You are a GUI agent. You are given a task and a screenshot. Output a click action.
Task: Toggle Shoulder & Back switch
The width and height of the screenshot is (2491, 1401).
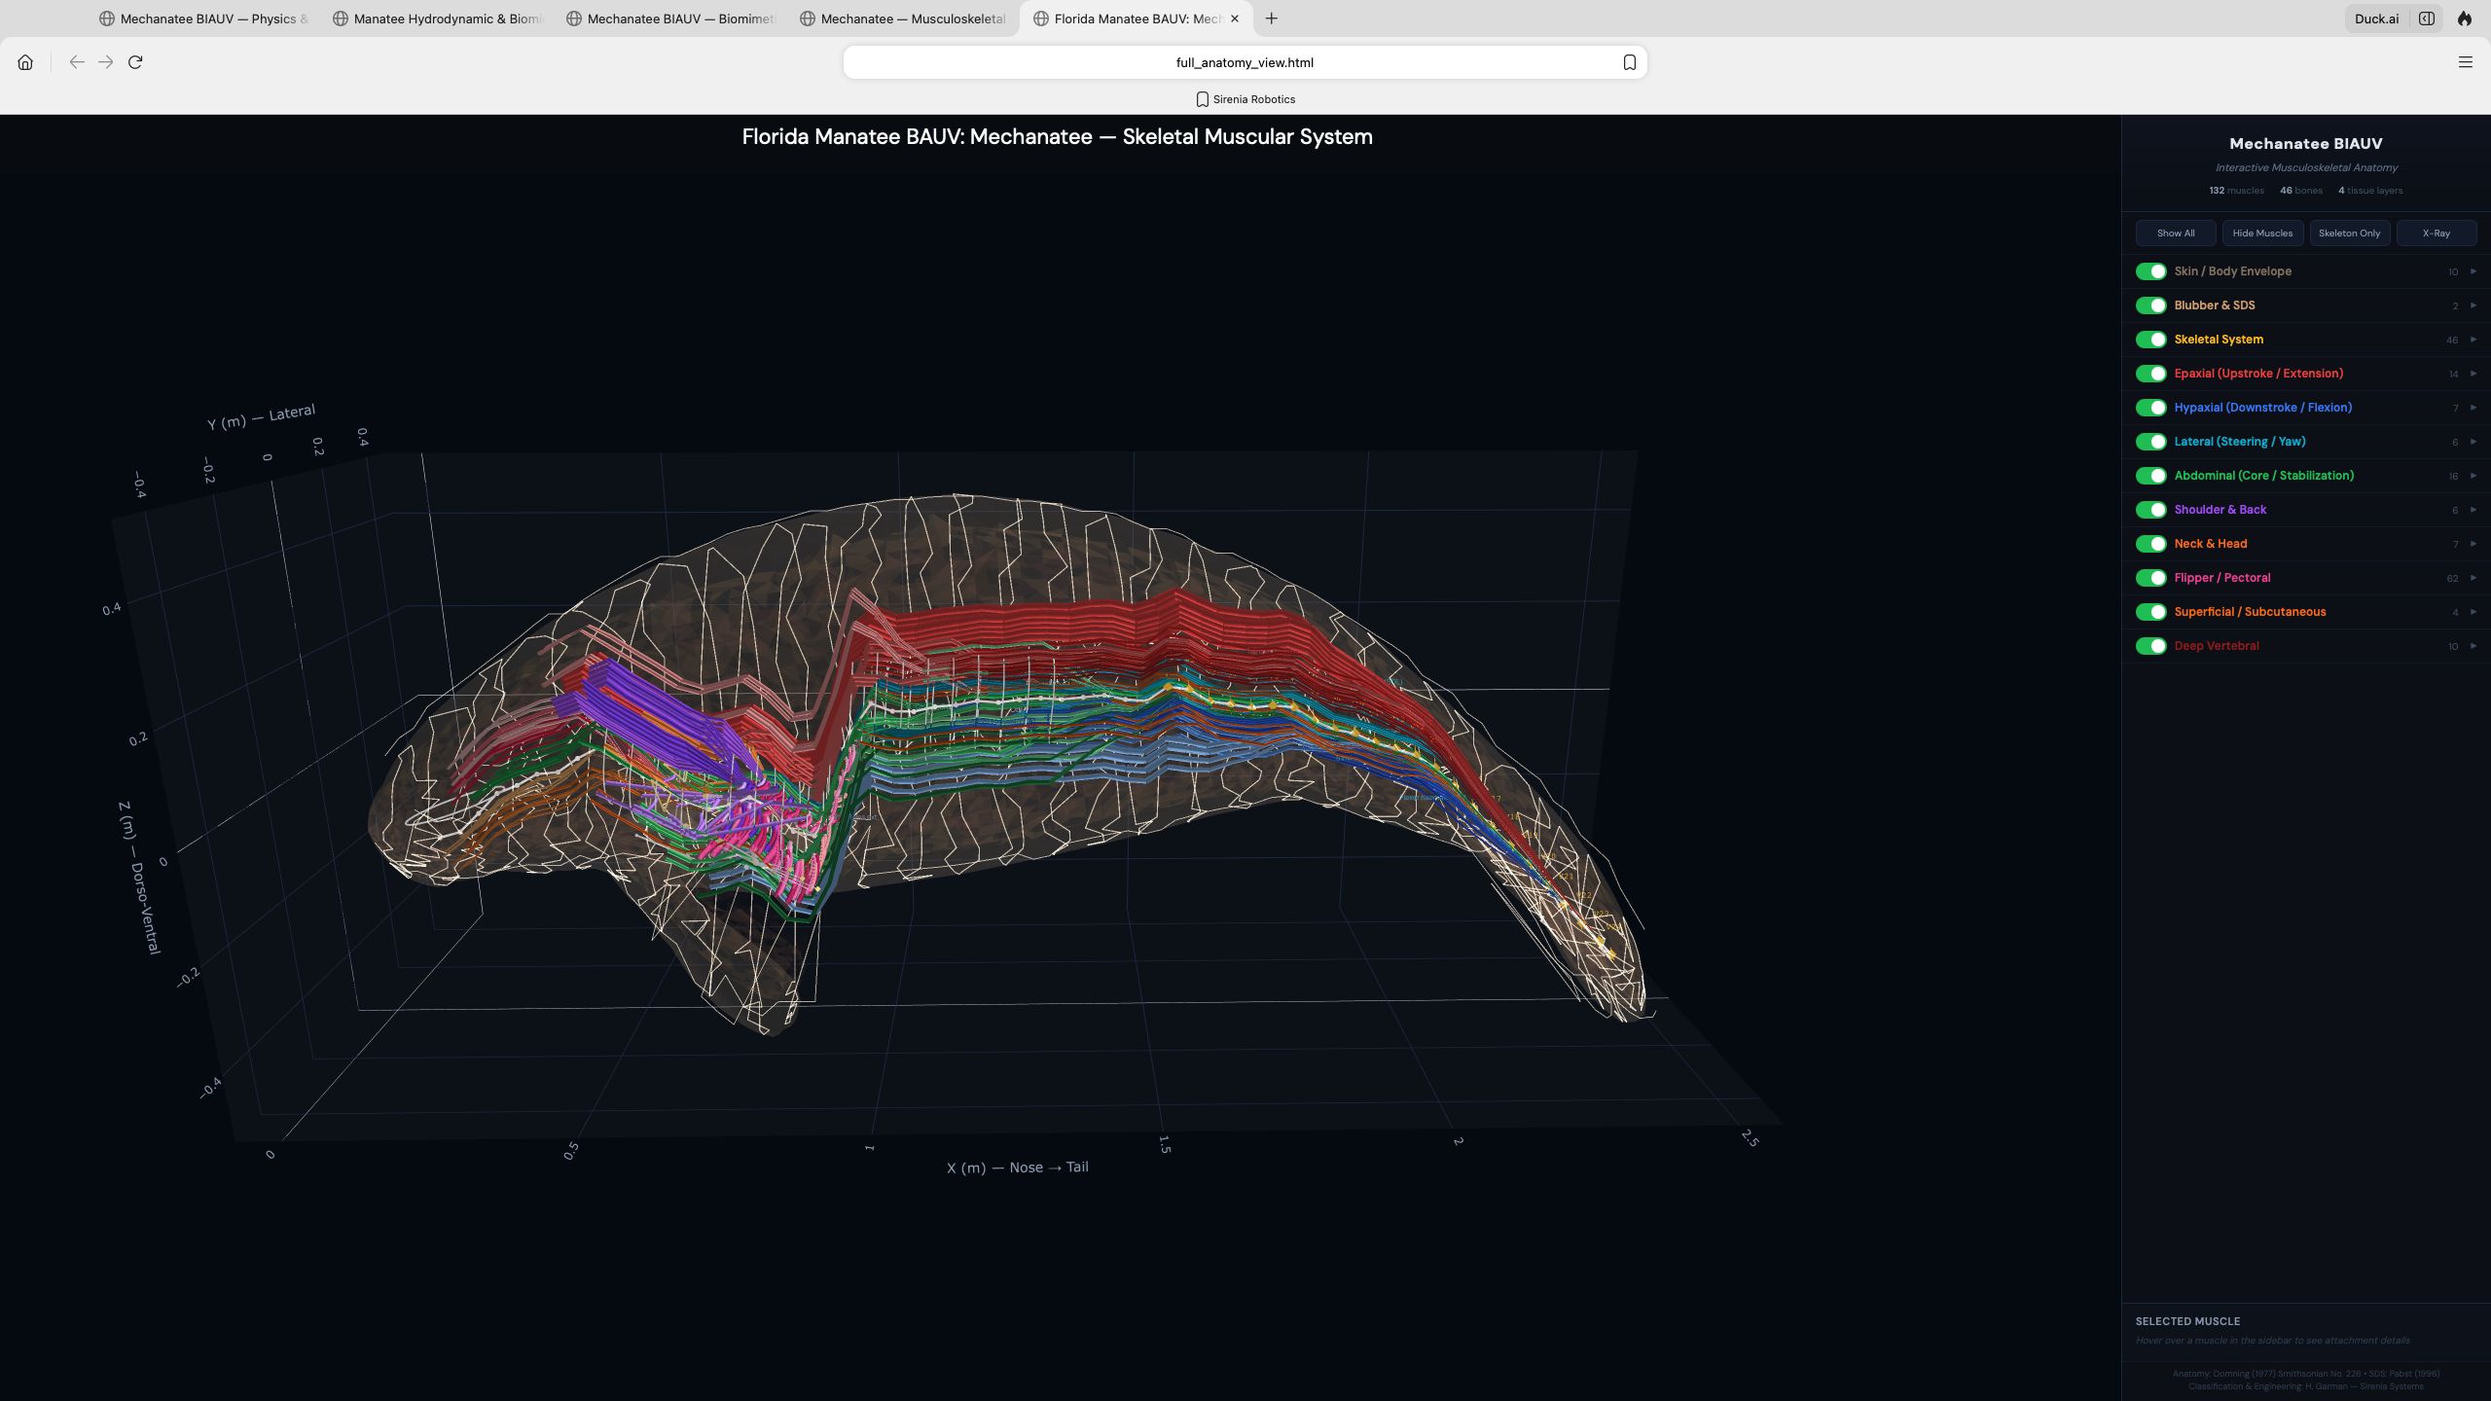[x=2150, y=510]
